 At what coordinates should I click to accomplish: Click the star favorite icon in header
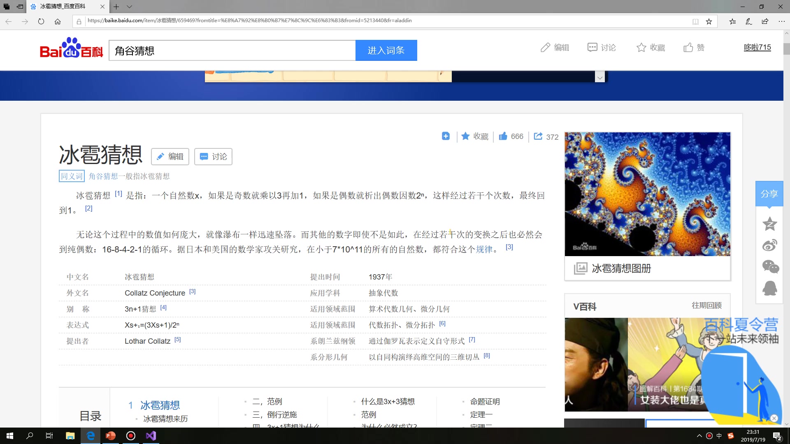pyautogui.click(x=641, y=48)
